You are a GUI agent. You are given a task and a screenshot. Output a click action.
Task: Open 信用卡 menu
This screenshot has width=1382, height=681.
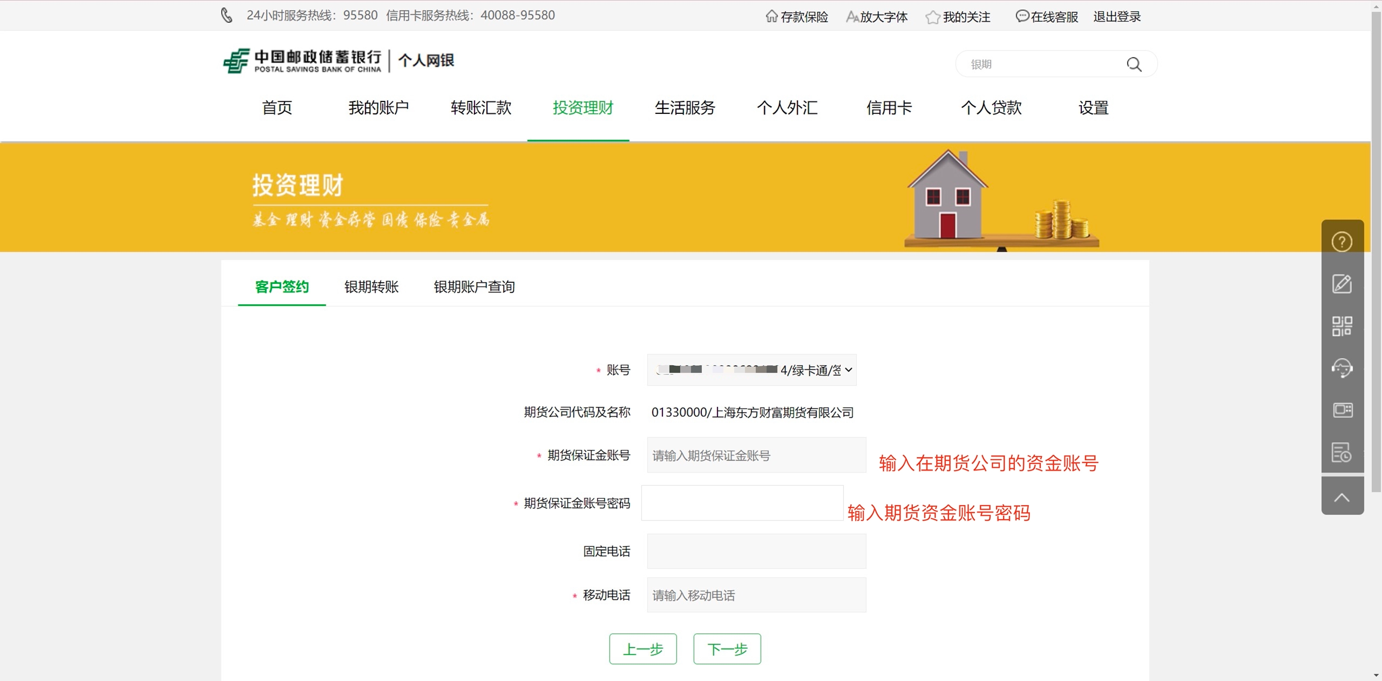(x=889, y=108)
